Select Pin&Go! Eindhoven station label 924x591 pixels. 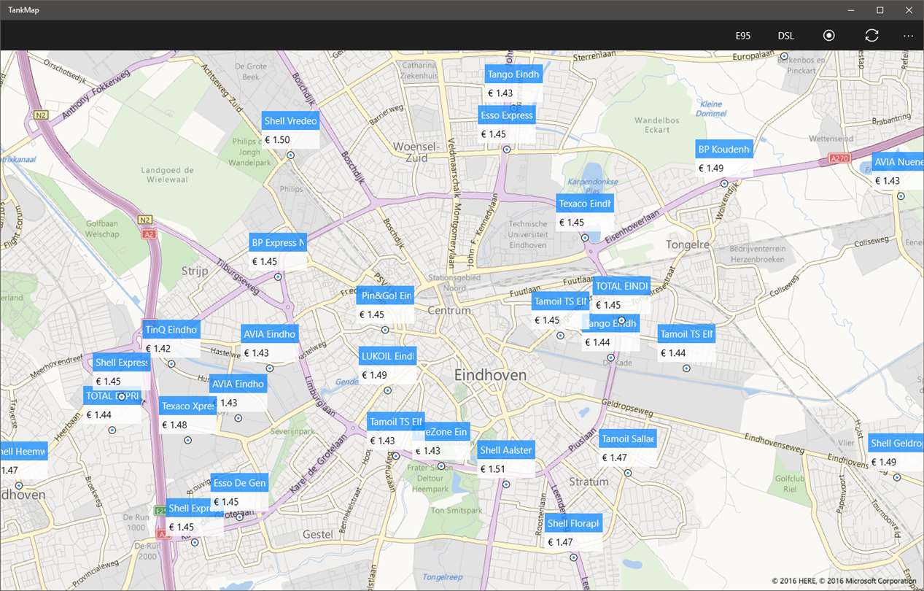pyautogui.click(x=386, y=296)
